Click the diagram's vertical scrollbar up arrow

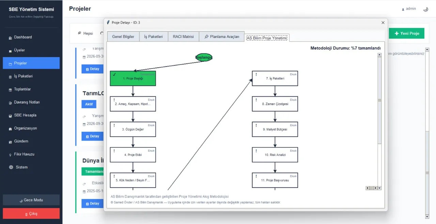(379, 55)
